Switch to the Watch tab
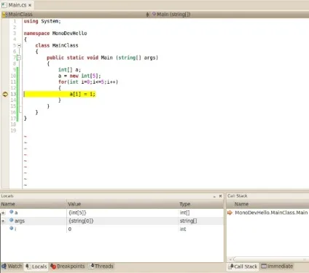 coord(12,266)
